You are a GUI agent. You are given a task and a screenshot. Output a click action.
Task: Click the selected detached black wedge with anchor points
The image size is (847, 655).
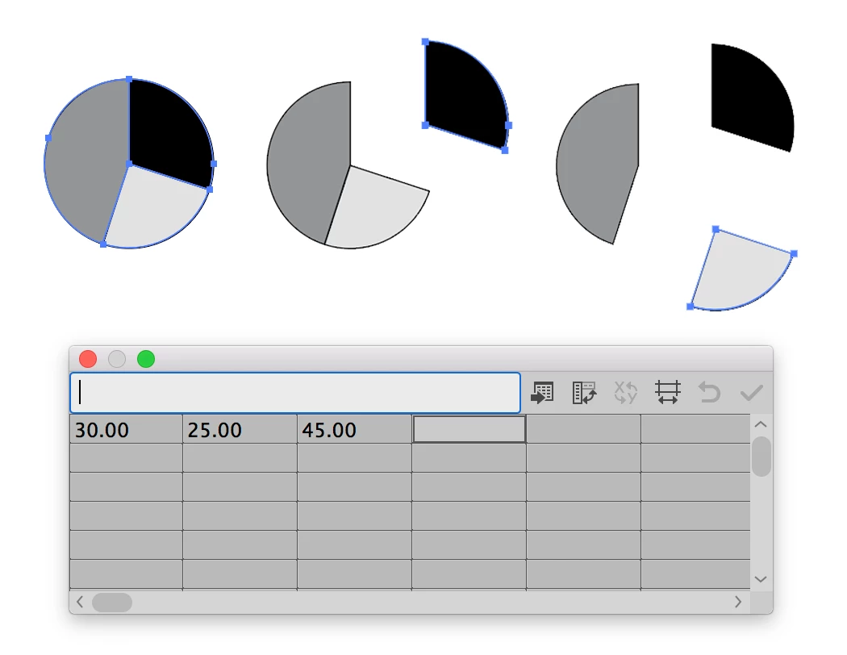coord(462,94)
